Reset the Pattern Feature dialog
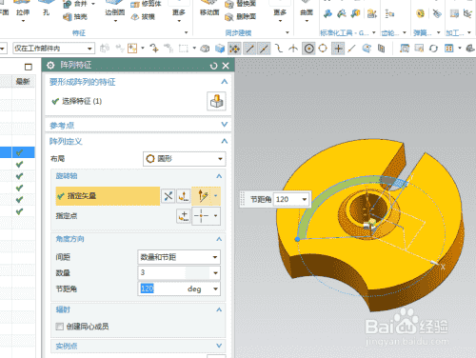 pos(213,66)
